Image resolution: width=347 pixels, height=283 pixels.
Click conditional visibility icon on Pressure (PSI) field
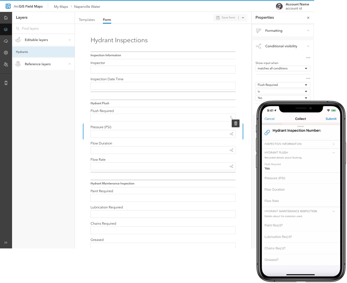point(231,134)
